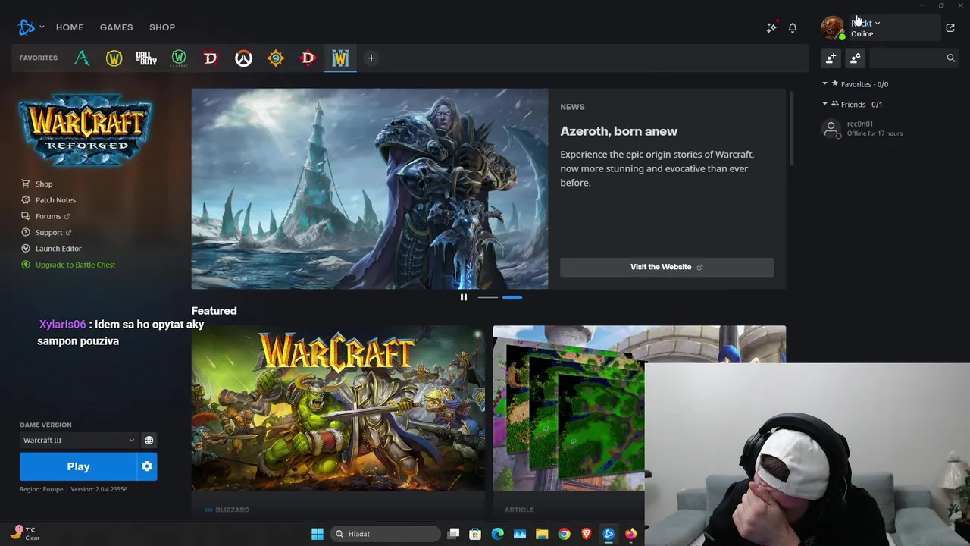Click the main content vertical scrollbar
The width and height of the screenshot is (970, 546).
point(792,127)
